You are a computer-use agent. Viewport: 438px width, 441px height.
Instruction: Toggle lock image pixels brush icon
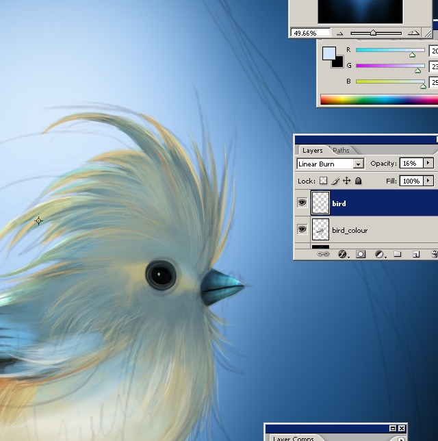pos(335,181)
